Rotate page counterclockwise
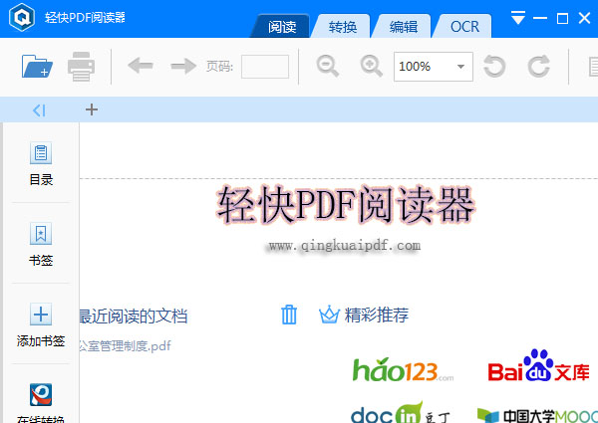The width and height of the screenshot is (598, 423). click(494, 67)
